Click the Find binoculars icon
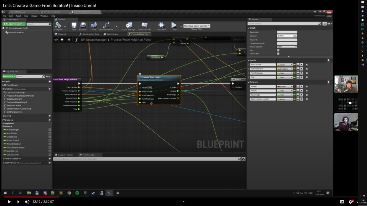367x206 pixels. coord(94,25)
